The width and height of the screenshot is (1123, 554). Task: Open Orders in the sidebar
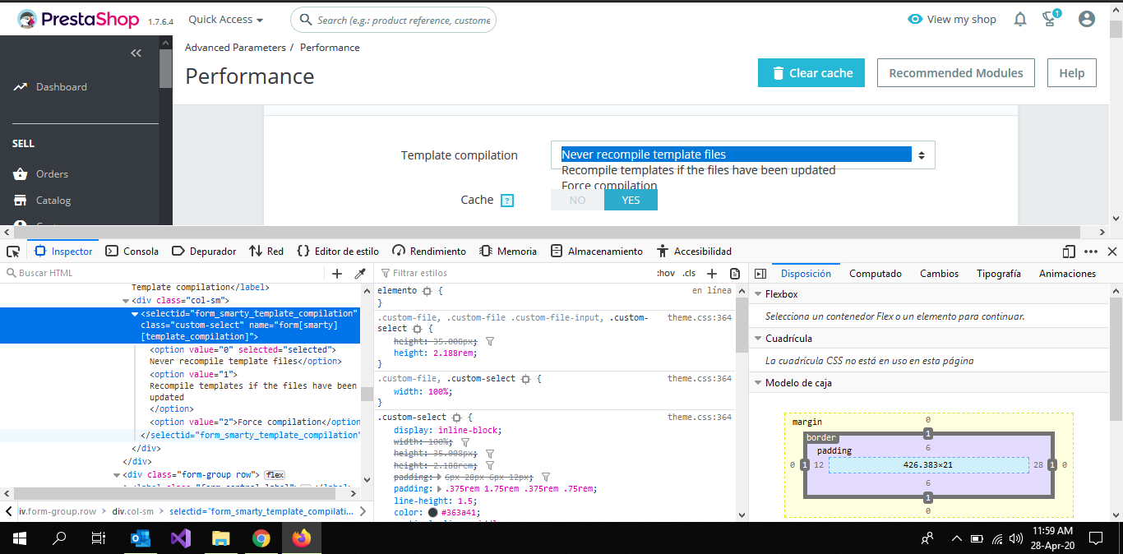click(x=52, y=174)
